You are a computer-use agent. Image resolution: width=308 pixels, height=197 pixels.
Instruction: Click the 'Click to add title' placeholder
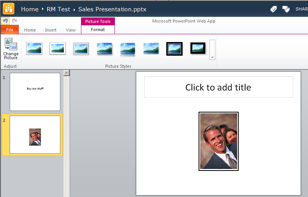tap(218, 87)
